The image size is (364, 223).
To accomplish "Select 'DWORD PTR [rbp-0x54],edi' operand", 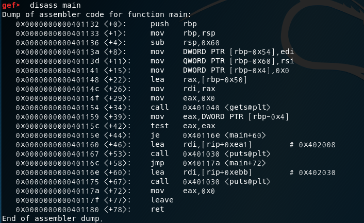I will (x=238, y=52).
